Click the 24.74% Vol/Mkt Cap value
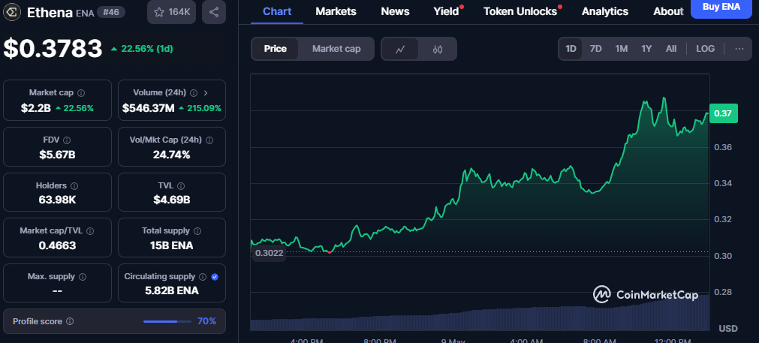759x343 pixels. click(x=172, y=155)
